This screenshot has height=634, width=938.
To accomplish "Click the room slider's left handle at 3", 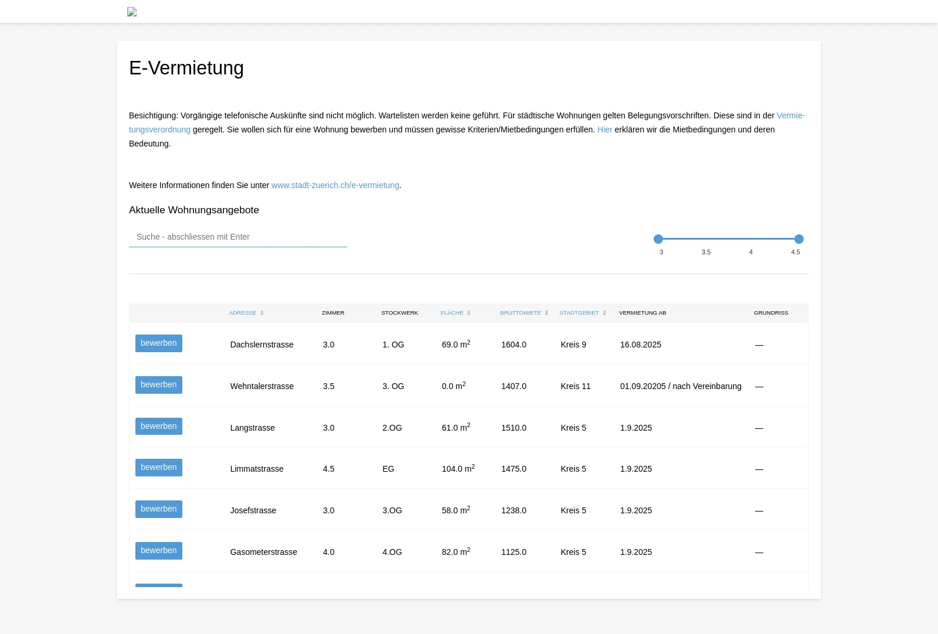I will coord(658,239).
